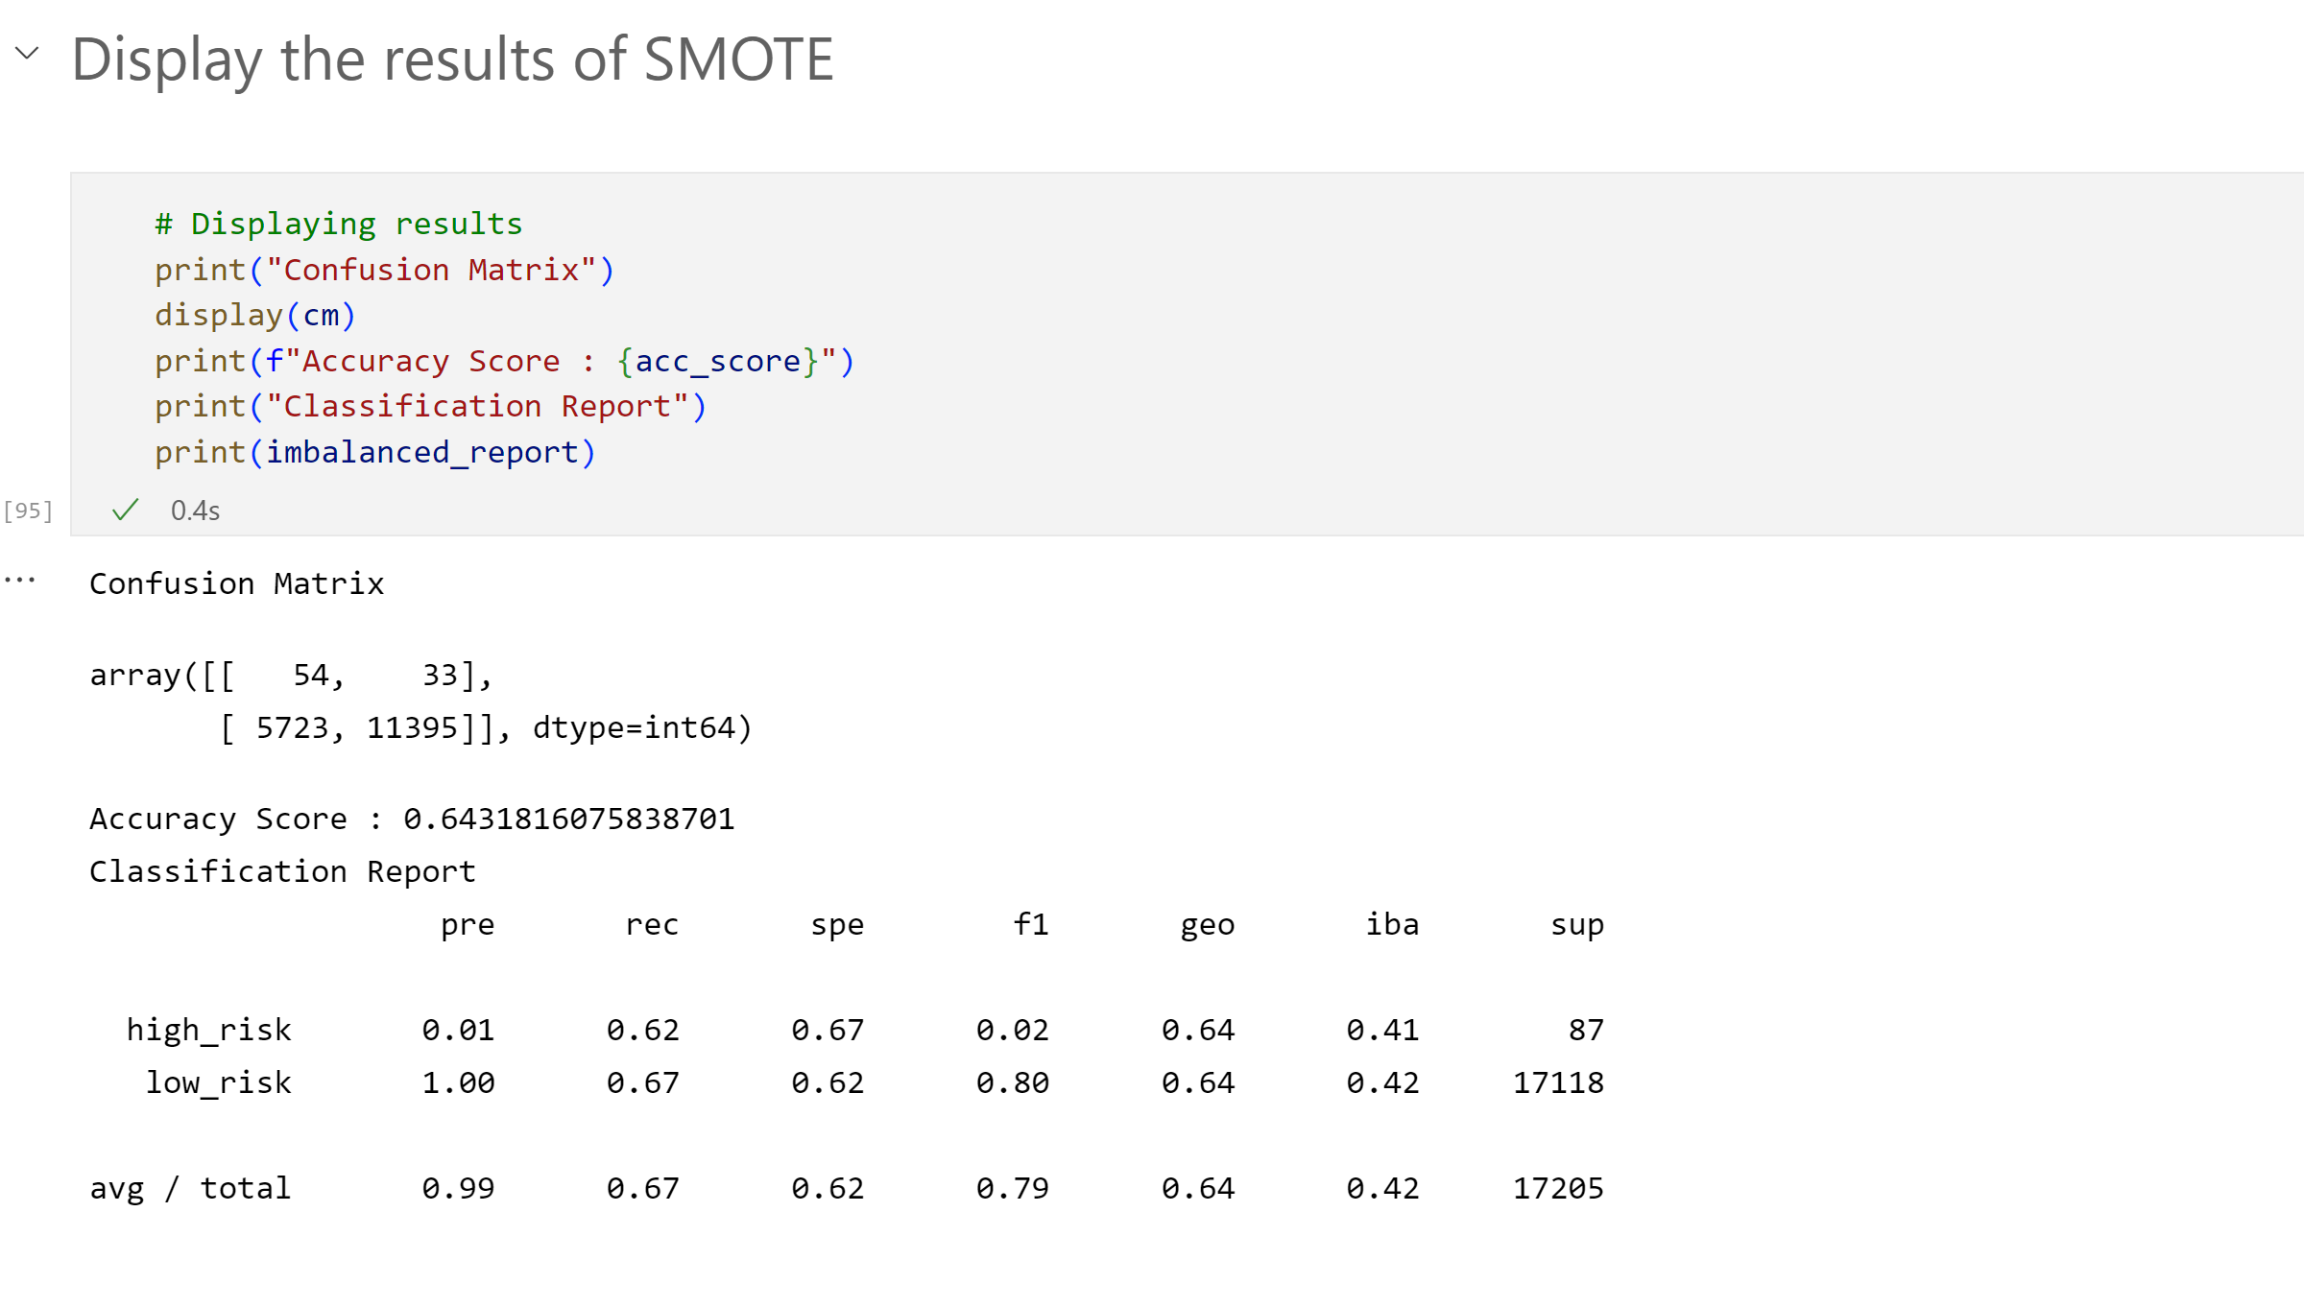
Task: Click the heading 'Display the results of SMOTE'
Action: pos(452,59)
